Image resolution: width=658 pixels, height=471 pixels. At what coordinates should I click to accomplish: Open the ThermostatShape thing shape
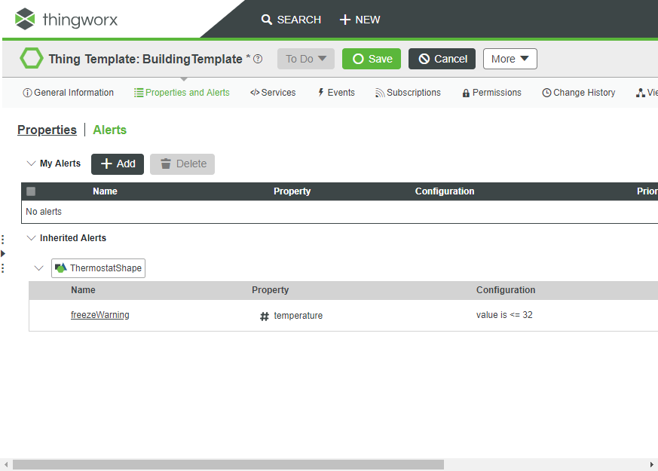(98, 268)
